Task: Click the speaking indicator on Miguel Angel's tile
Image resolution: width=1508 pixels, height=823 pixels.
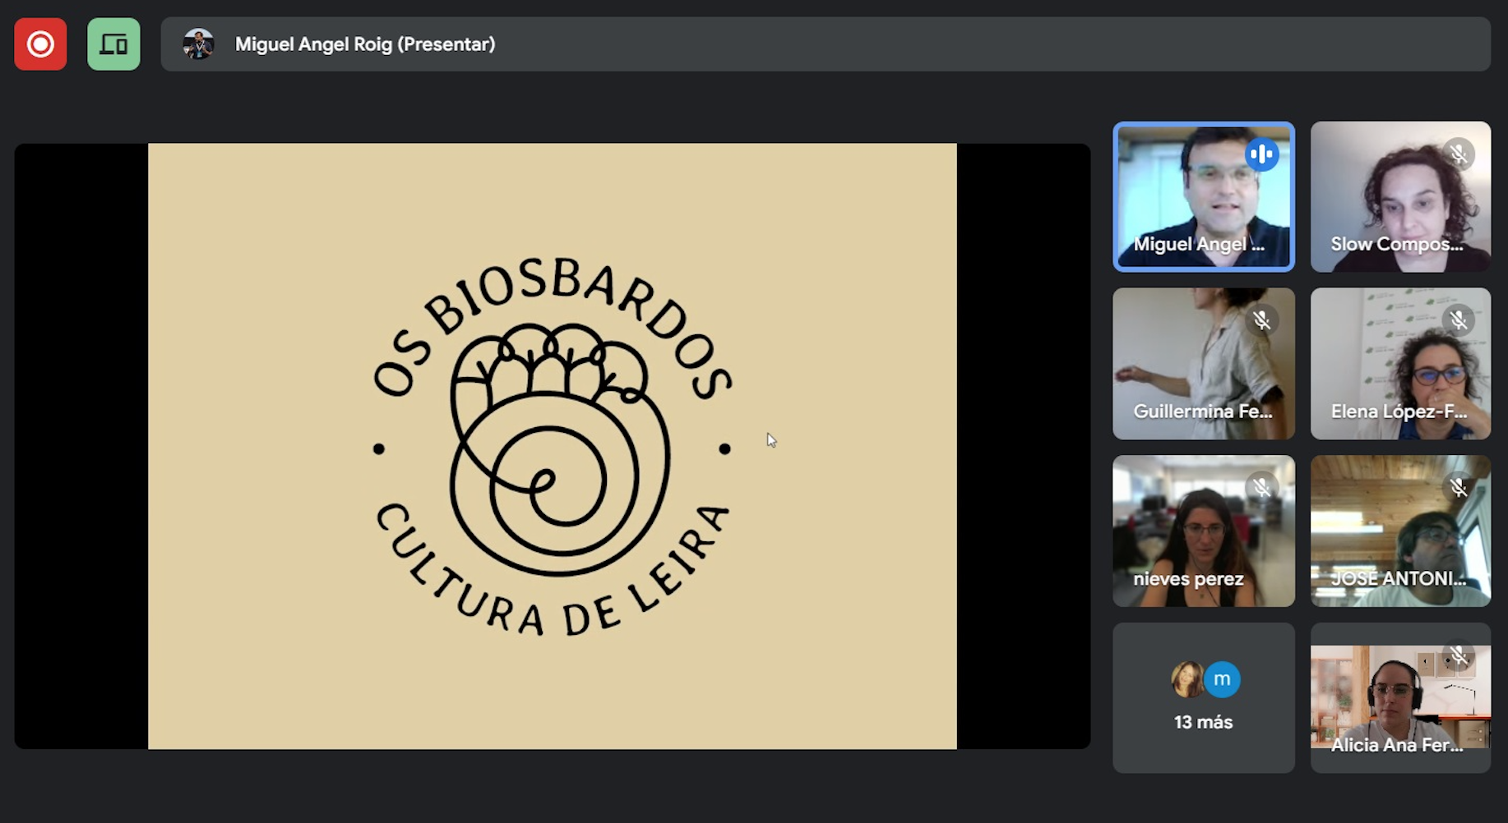Action: click(1261, 154)
